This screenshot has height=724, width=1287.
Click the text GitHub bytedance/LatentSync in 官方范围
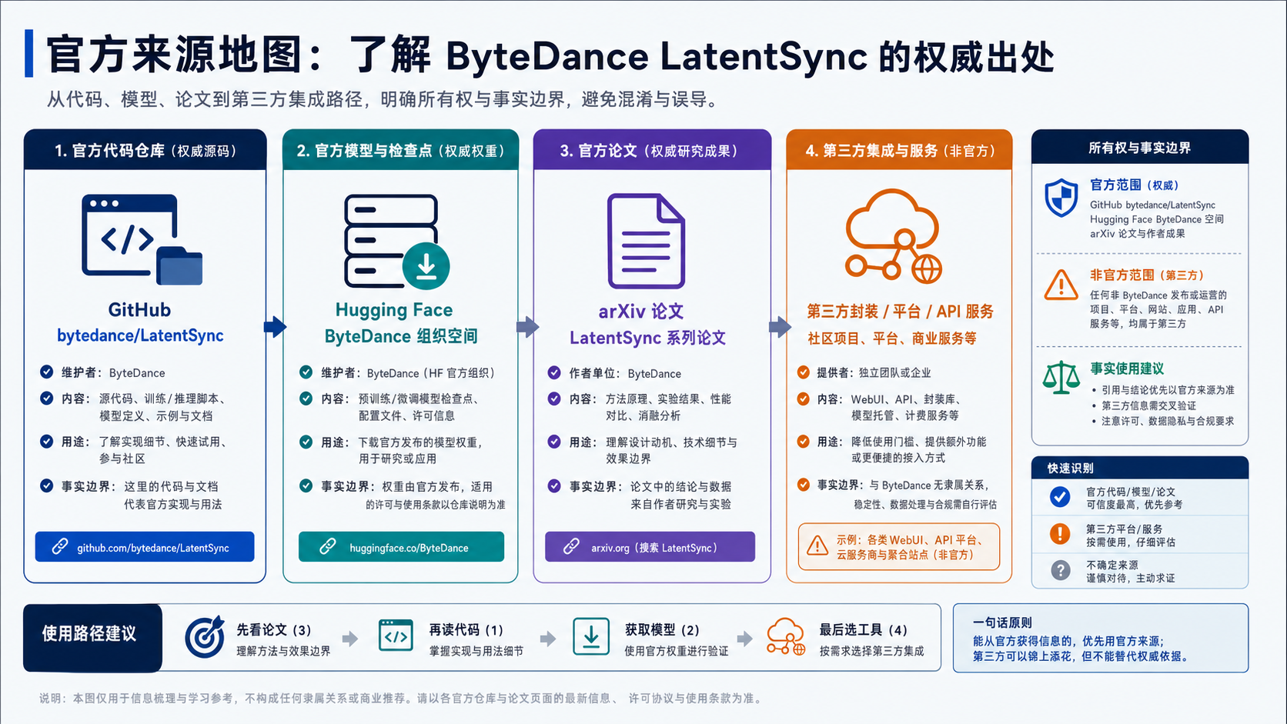pyautogui.click(x=1152, y=205)
